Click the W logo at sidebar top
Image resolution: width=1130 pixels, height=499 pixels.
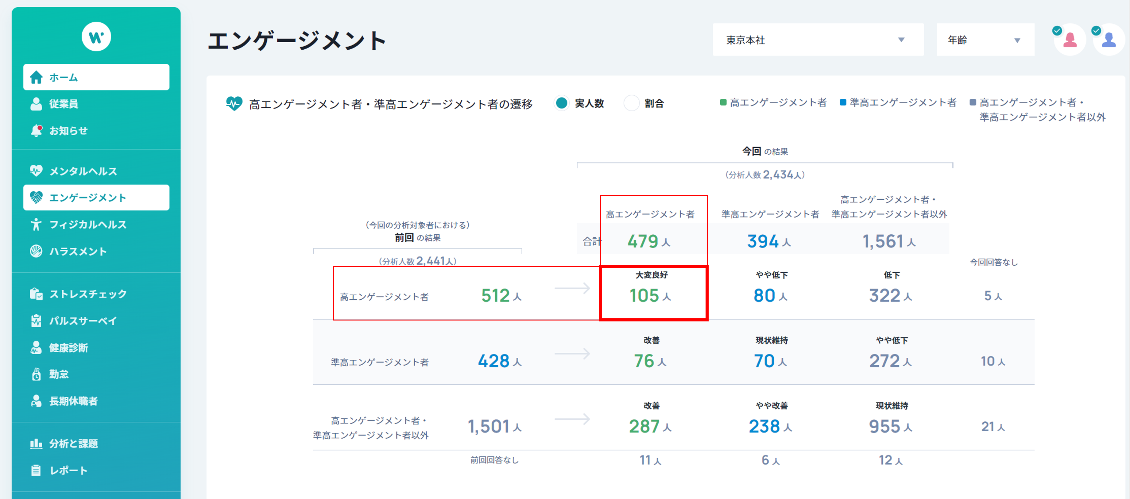point(96,37)
